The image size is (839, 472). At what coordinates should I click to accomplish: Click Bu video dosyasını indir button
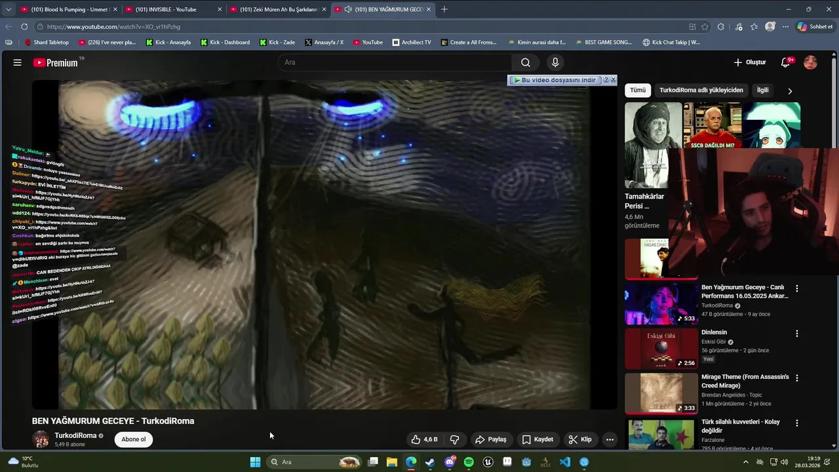pos(556,80)
